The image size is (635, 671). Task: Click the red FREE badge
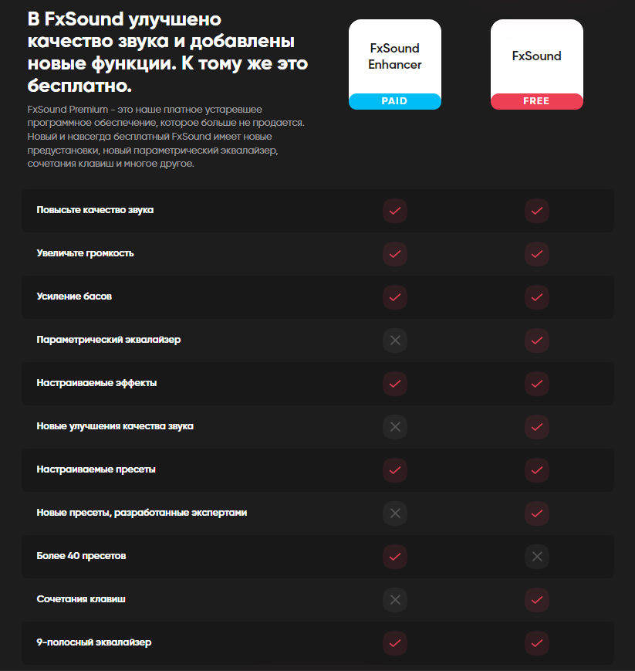pos(537,101)
